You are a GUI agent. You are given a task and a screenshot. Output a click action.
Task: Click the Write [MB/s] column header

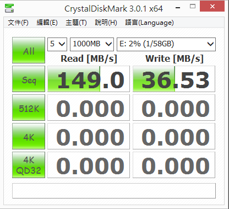pyautogui.click(x=175, y=59)
